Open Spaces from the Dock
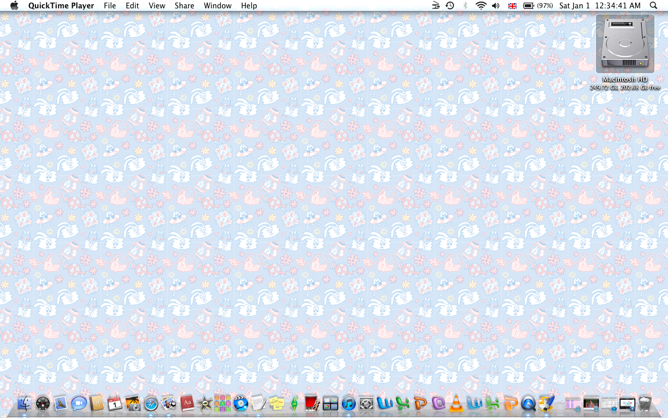This screenshot has width=668, height=418. click(330, 403)
